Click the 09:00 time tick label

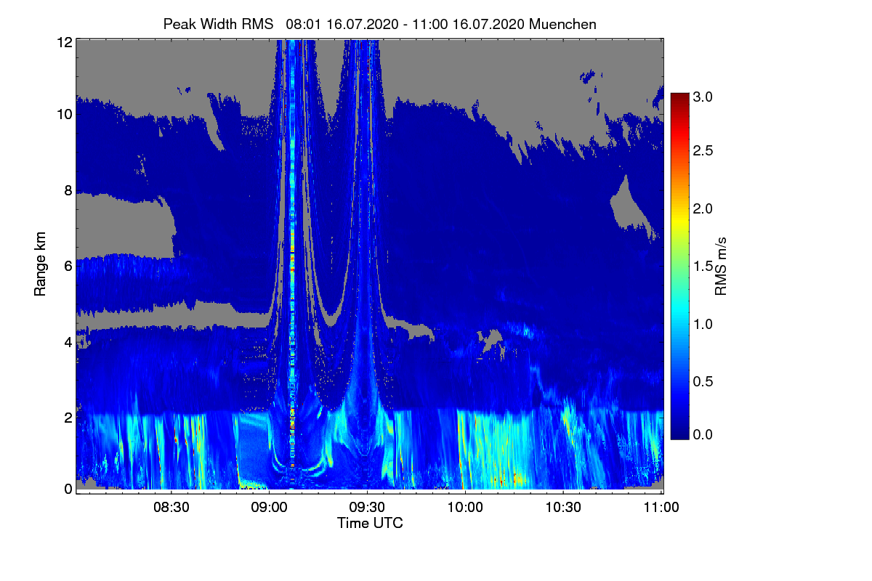pos(269,506)
